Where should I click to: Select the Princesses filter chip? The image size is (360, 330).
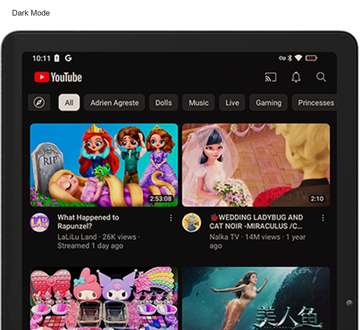[x=314, y=103]
